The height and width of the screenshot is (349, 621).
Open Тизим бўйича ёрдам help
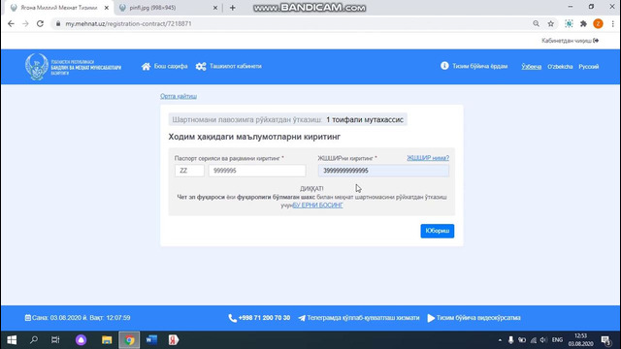[474, 66]
